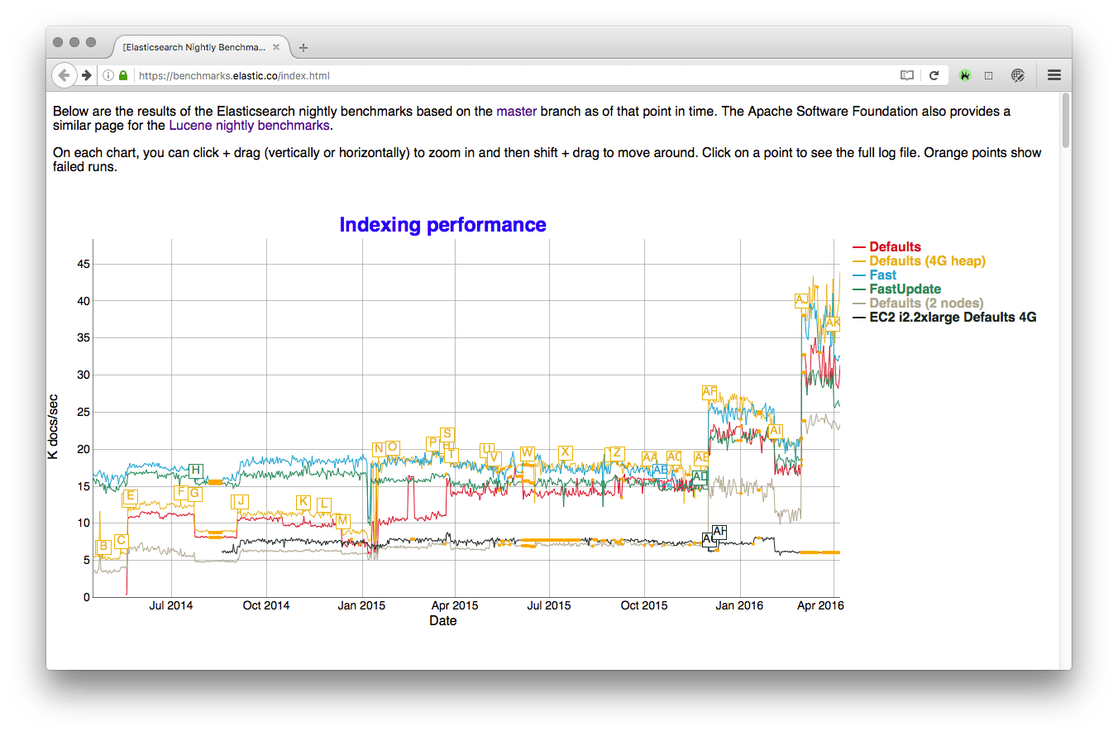Navigate forward with the forward arrow
1118x736 pixels.
click(x=88, y=75)
